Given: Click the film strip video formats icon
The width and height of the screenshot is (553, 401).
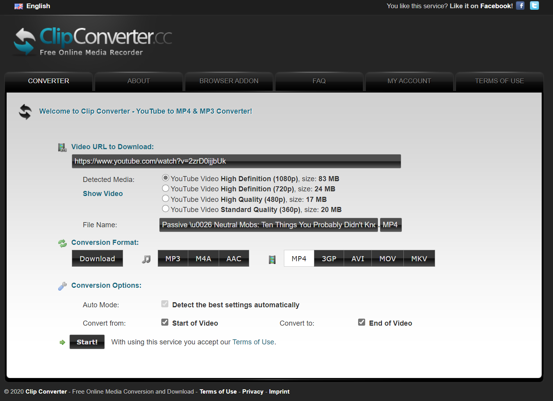Looking at the screenshot, I should pos(272,259).
